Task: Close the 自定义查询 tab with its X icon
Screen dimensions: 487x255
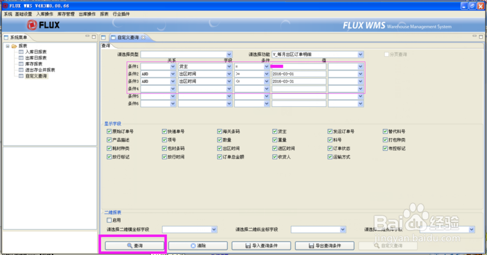Action: coord(143,37)
